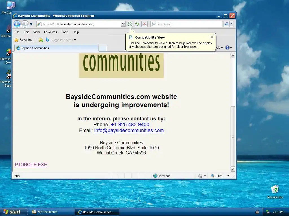Click the network tray icon
This screenshot has height=216, width=289.
[268, 212]
